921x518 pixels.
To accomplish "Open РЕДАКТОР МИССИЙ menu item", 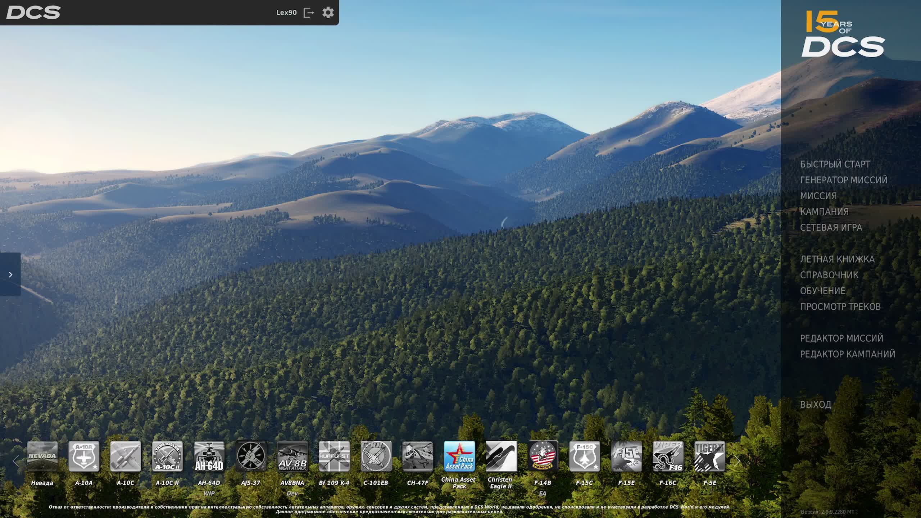I will click(841, 338).
